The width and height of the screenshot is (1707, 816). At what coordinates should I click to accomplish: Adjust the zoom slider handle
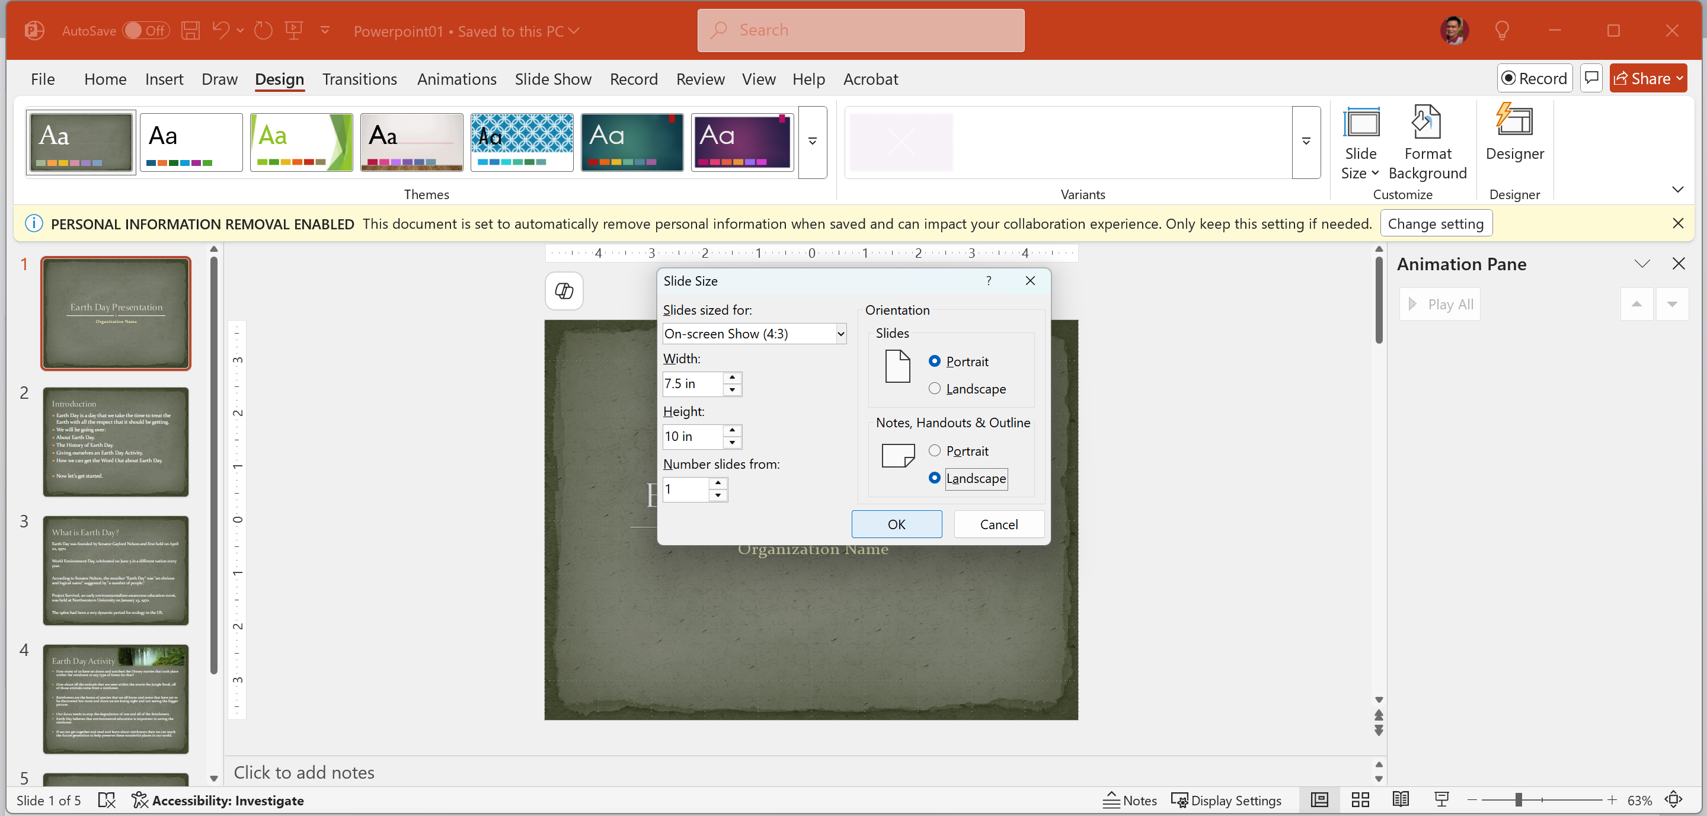(x=1517, y=800)
